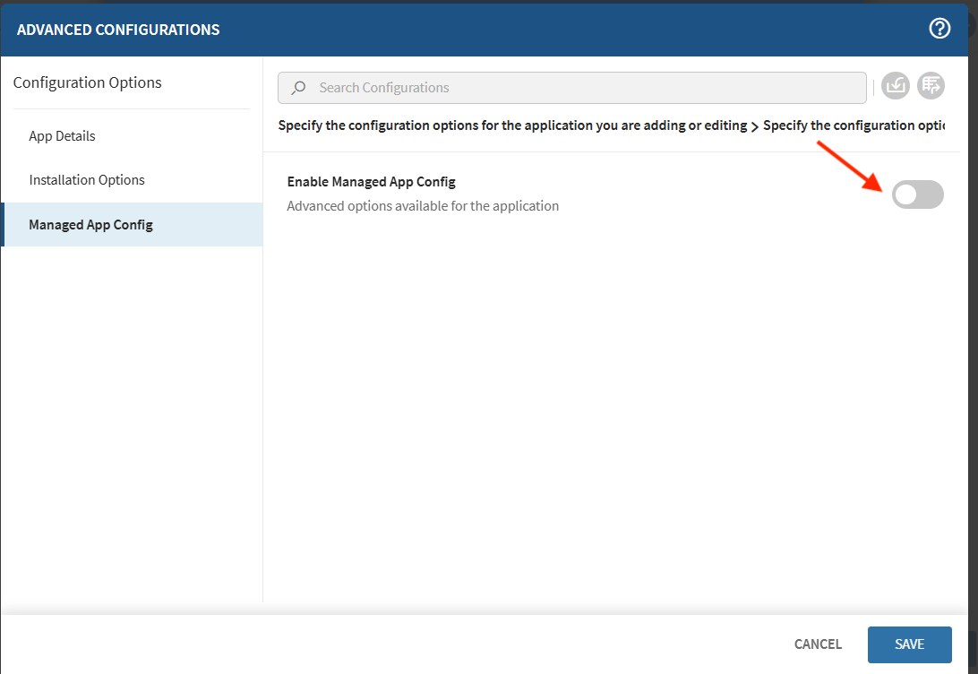This screenshot has height=674, width=978.
Task: Click the red arrow annotation
Action: 851,166
